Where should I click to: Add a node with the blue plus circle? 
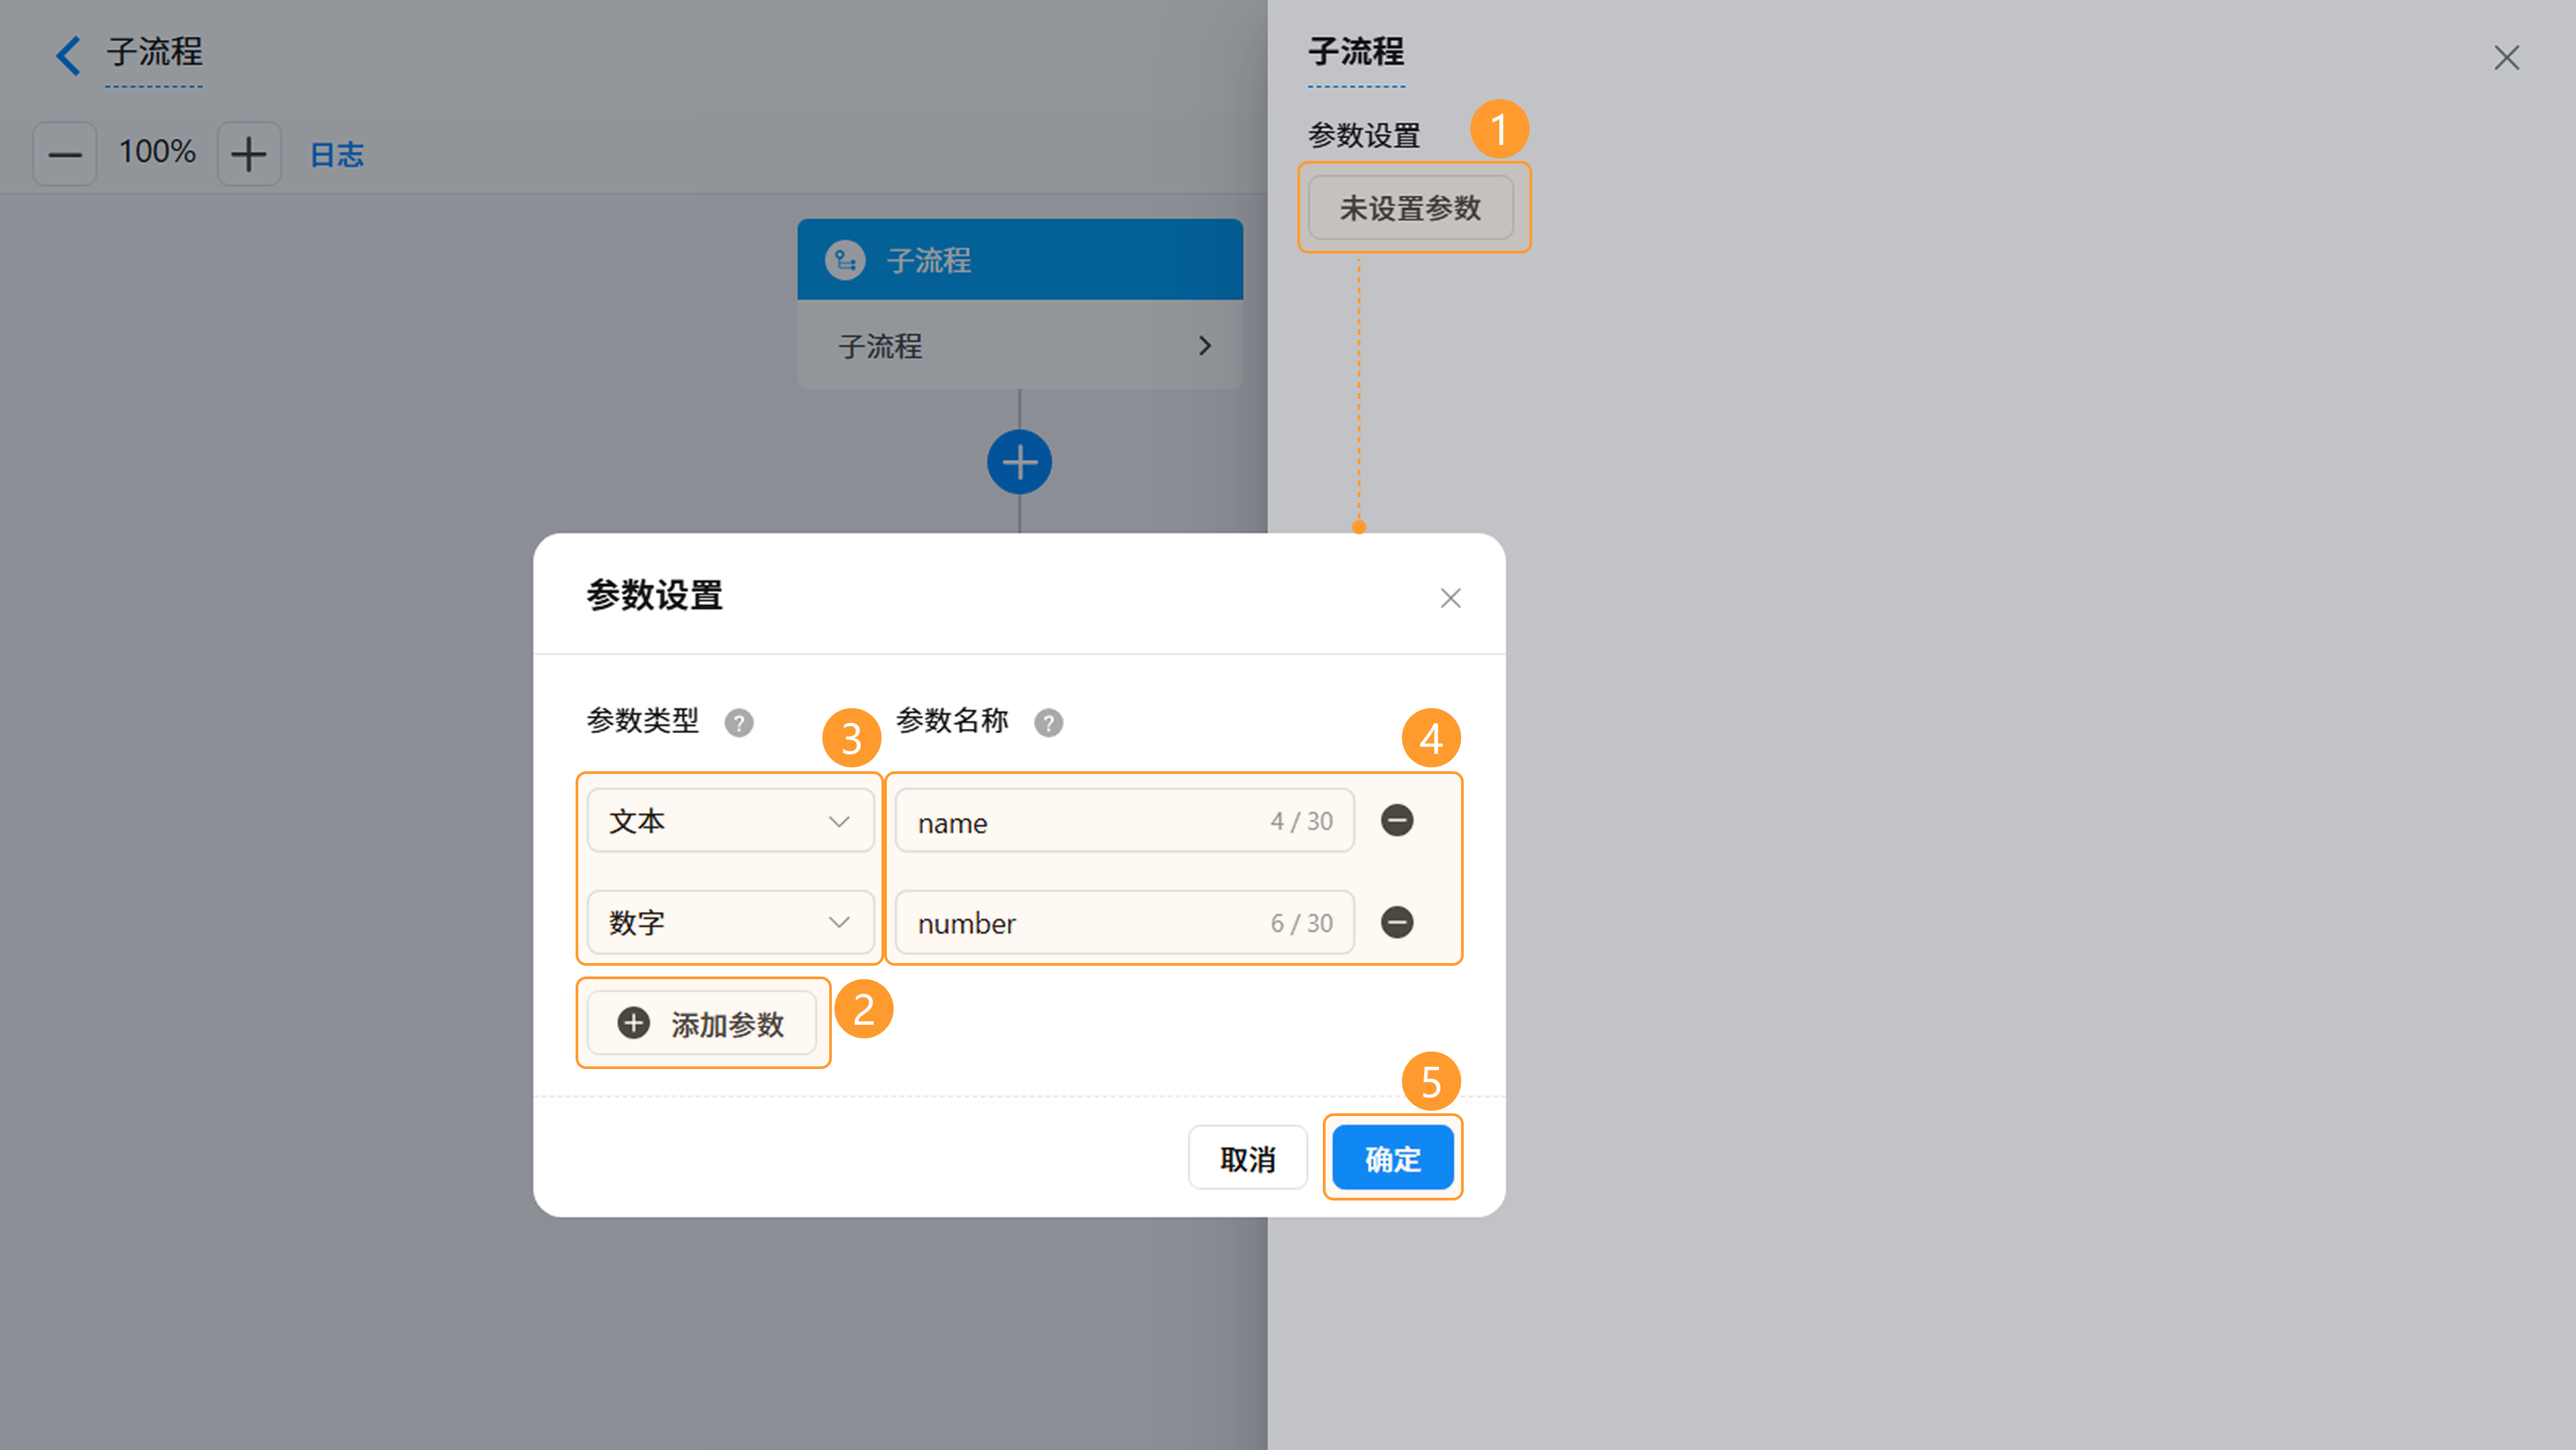click(x=1019, y=462)
